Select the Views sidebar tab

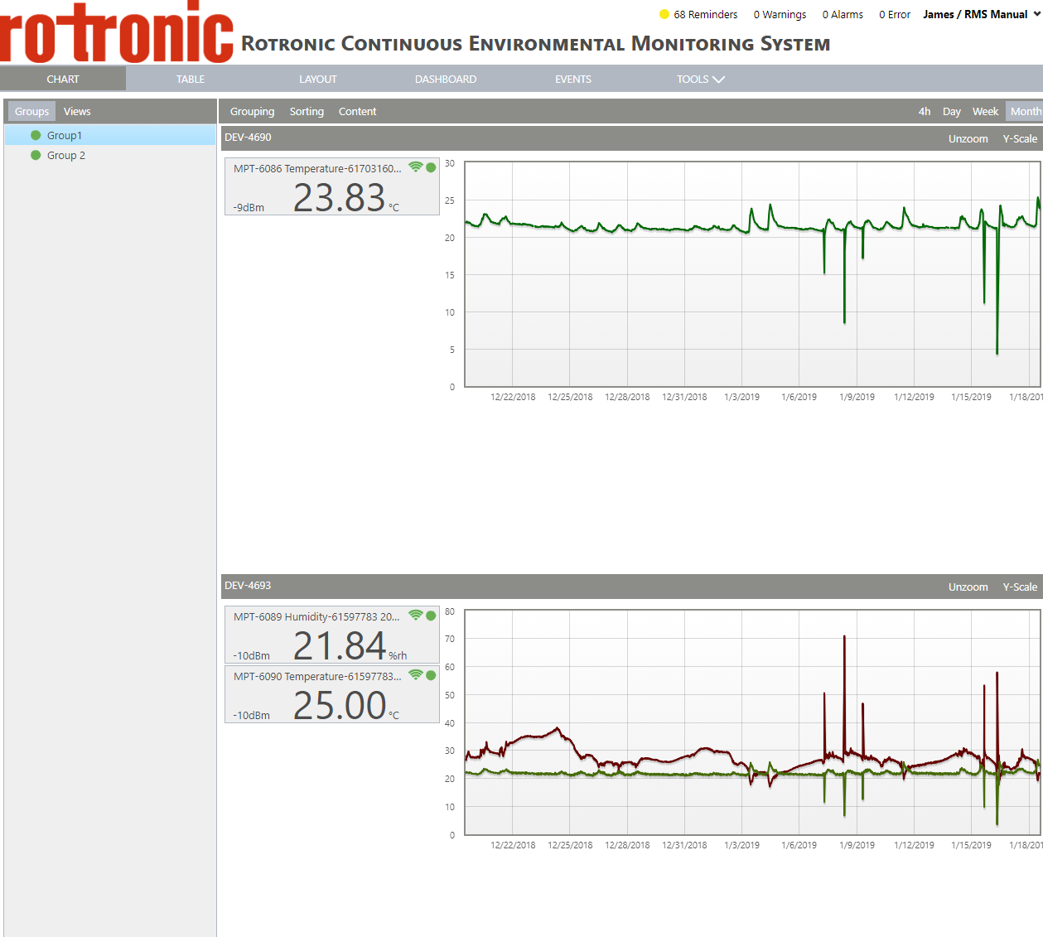click(77, 111)
